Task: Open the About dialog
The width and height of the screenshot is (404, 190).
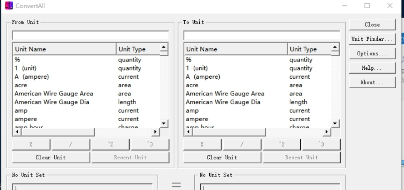Action: tap(372, 82)
